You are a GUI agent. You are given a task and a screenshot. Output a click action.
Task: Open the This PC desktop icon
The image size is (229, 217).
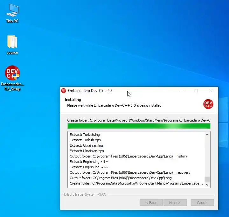pos(12,13)
